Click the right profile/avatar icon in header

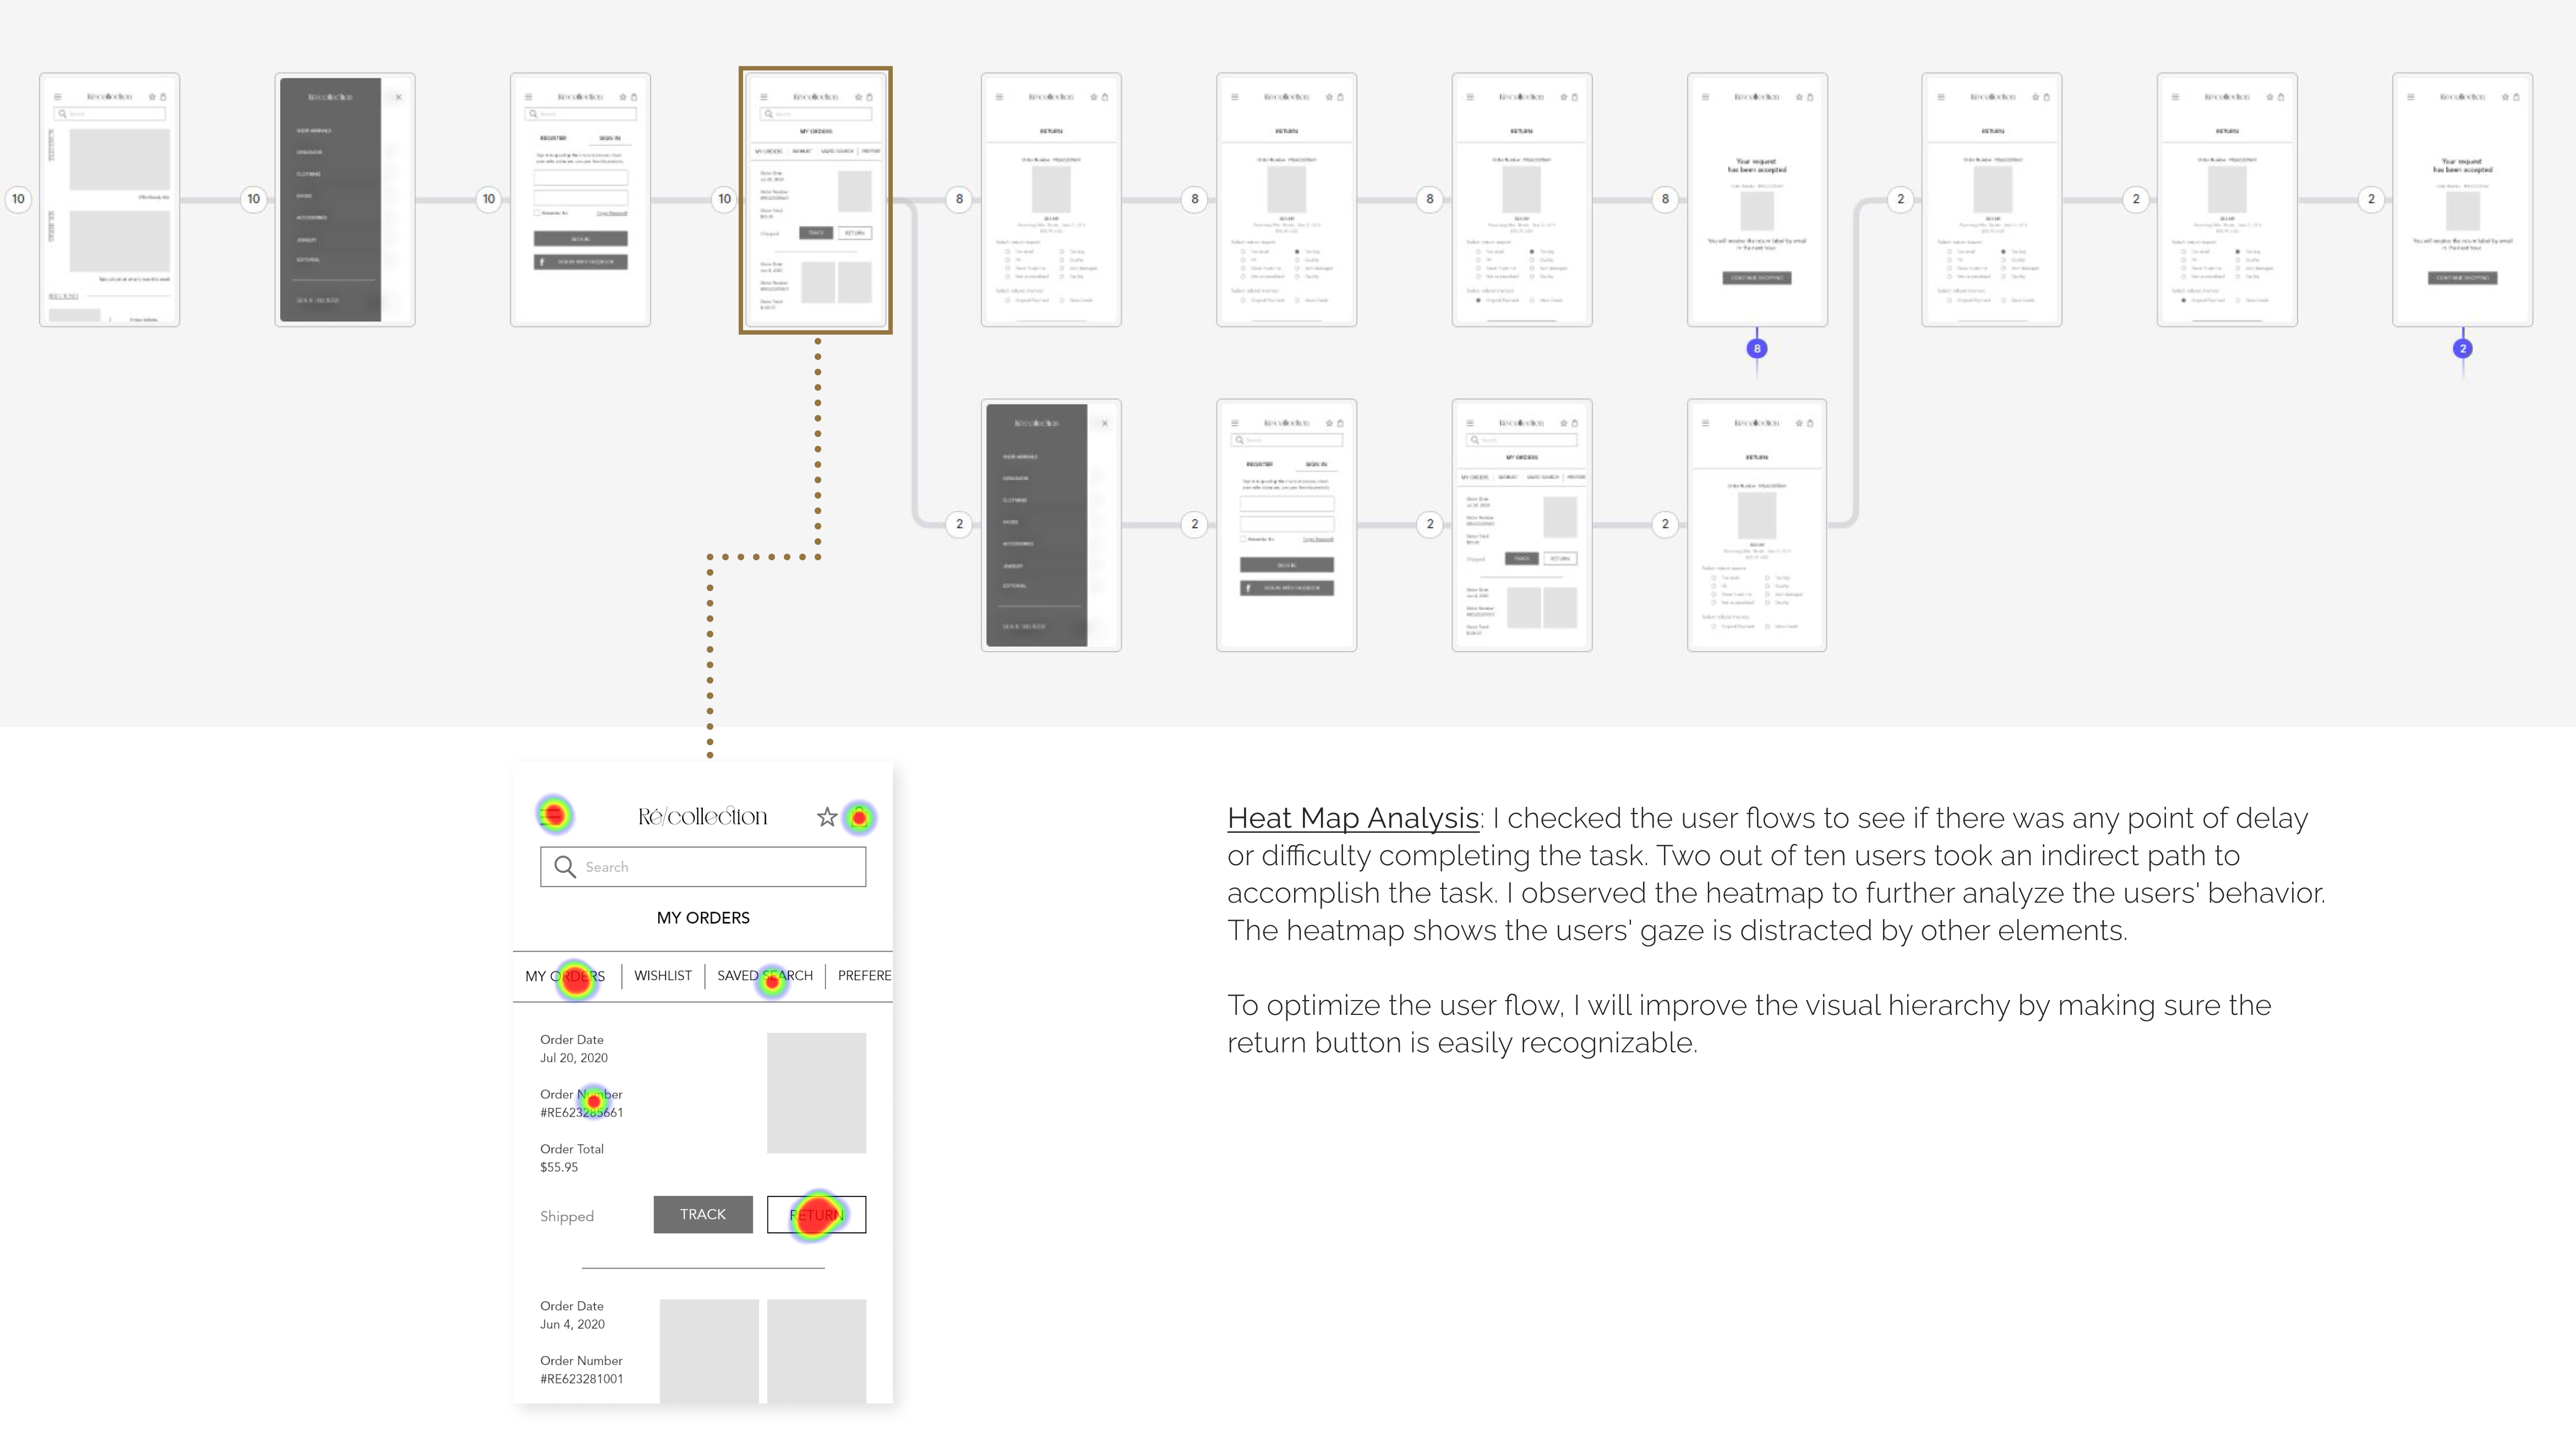pos(861,816)
